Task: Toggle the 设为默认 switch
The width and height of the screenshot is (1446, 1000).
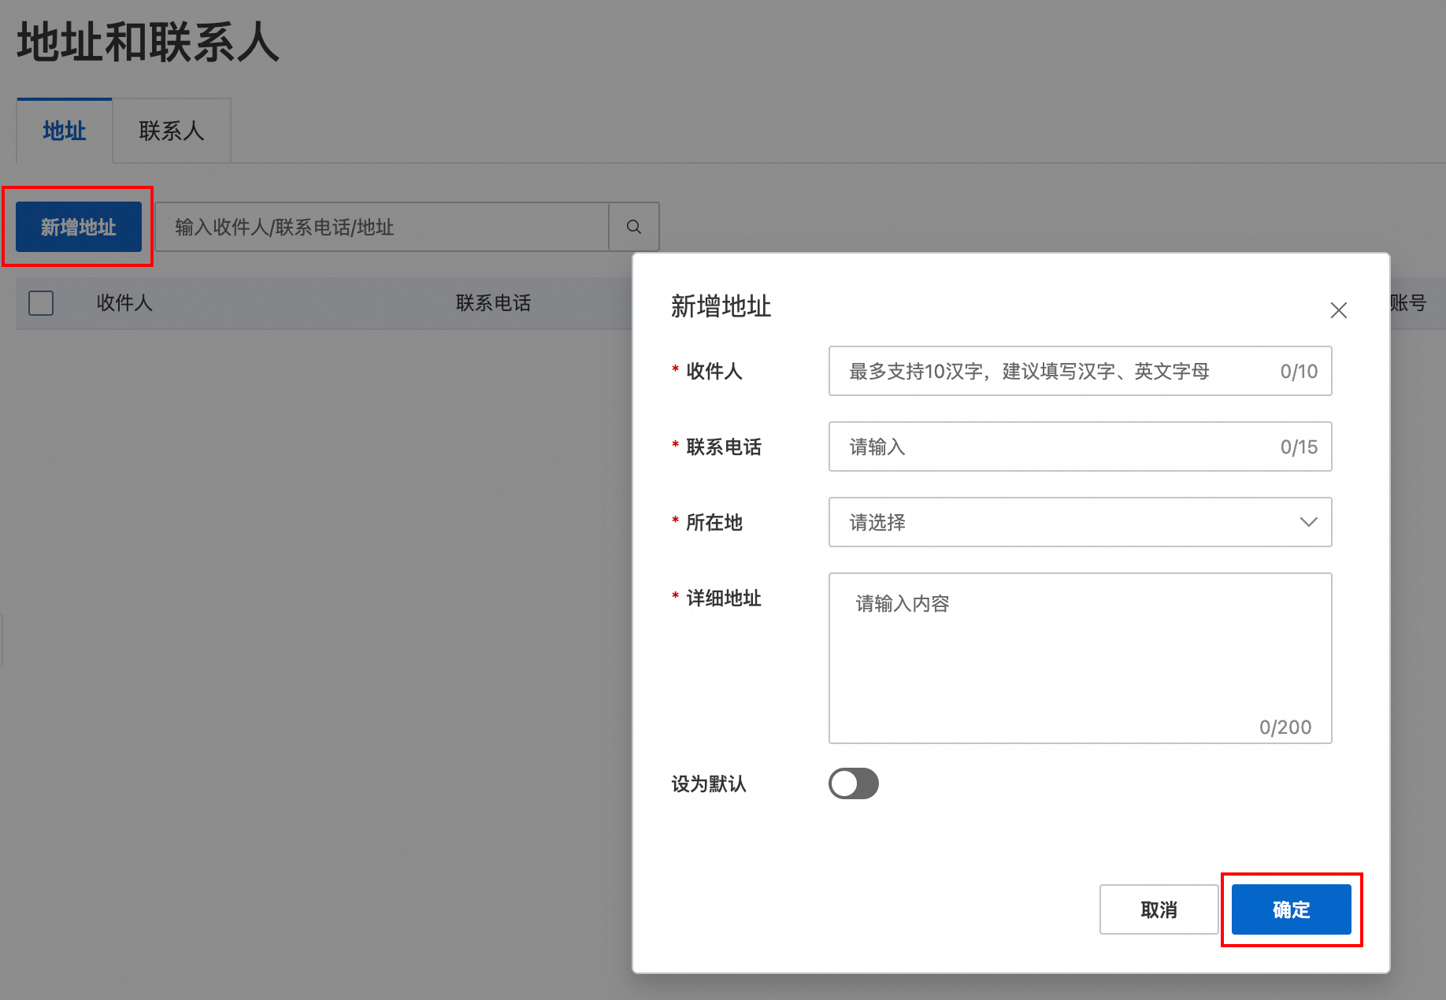Action: pos(853,783)
